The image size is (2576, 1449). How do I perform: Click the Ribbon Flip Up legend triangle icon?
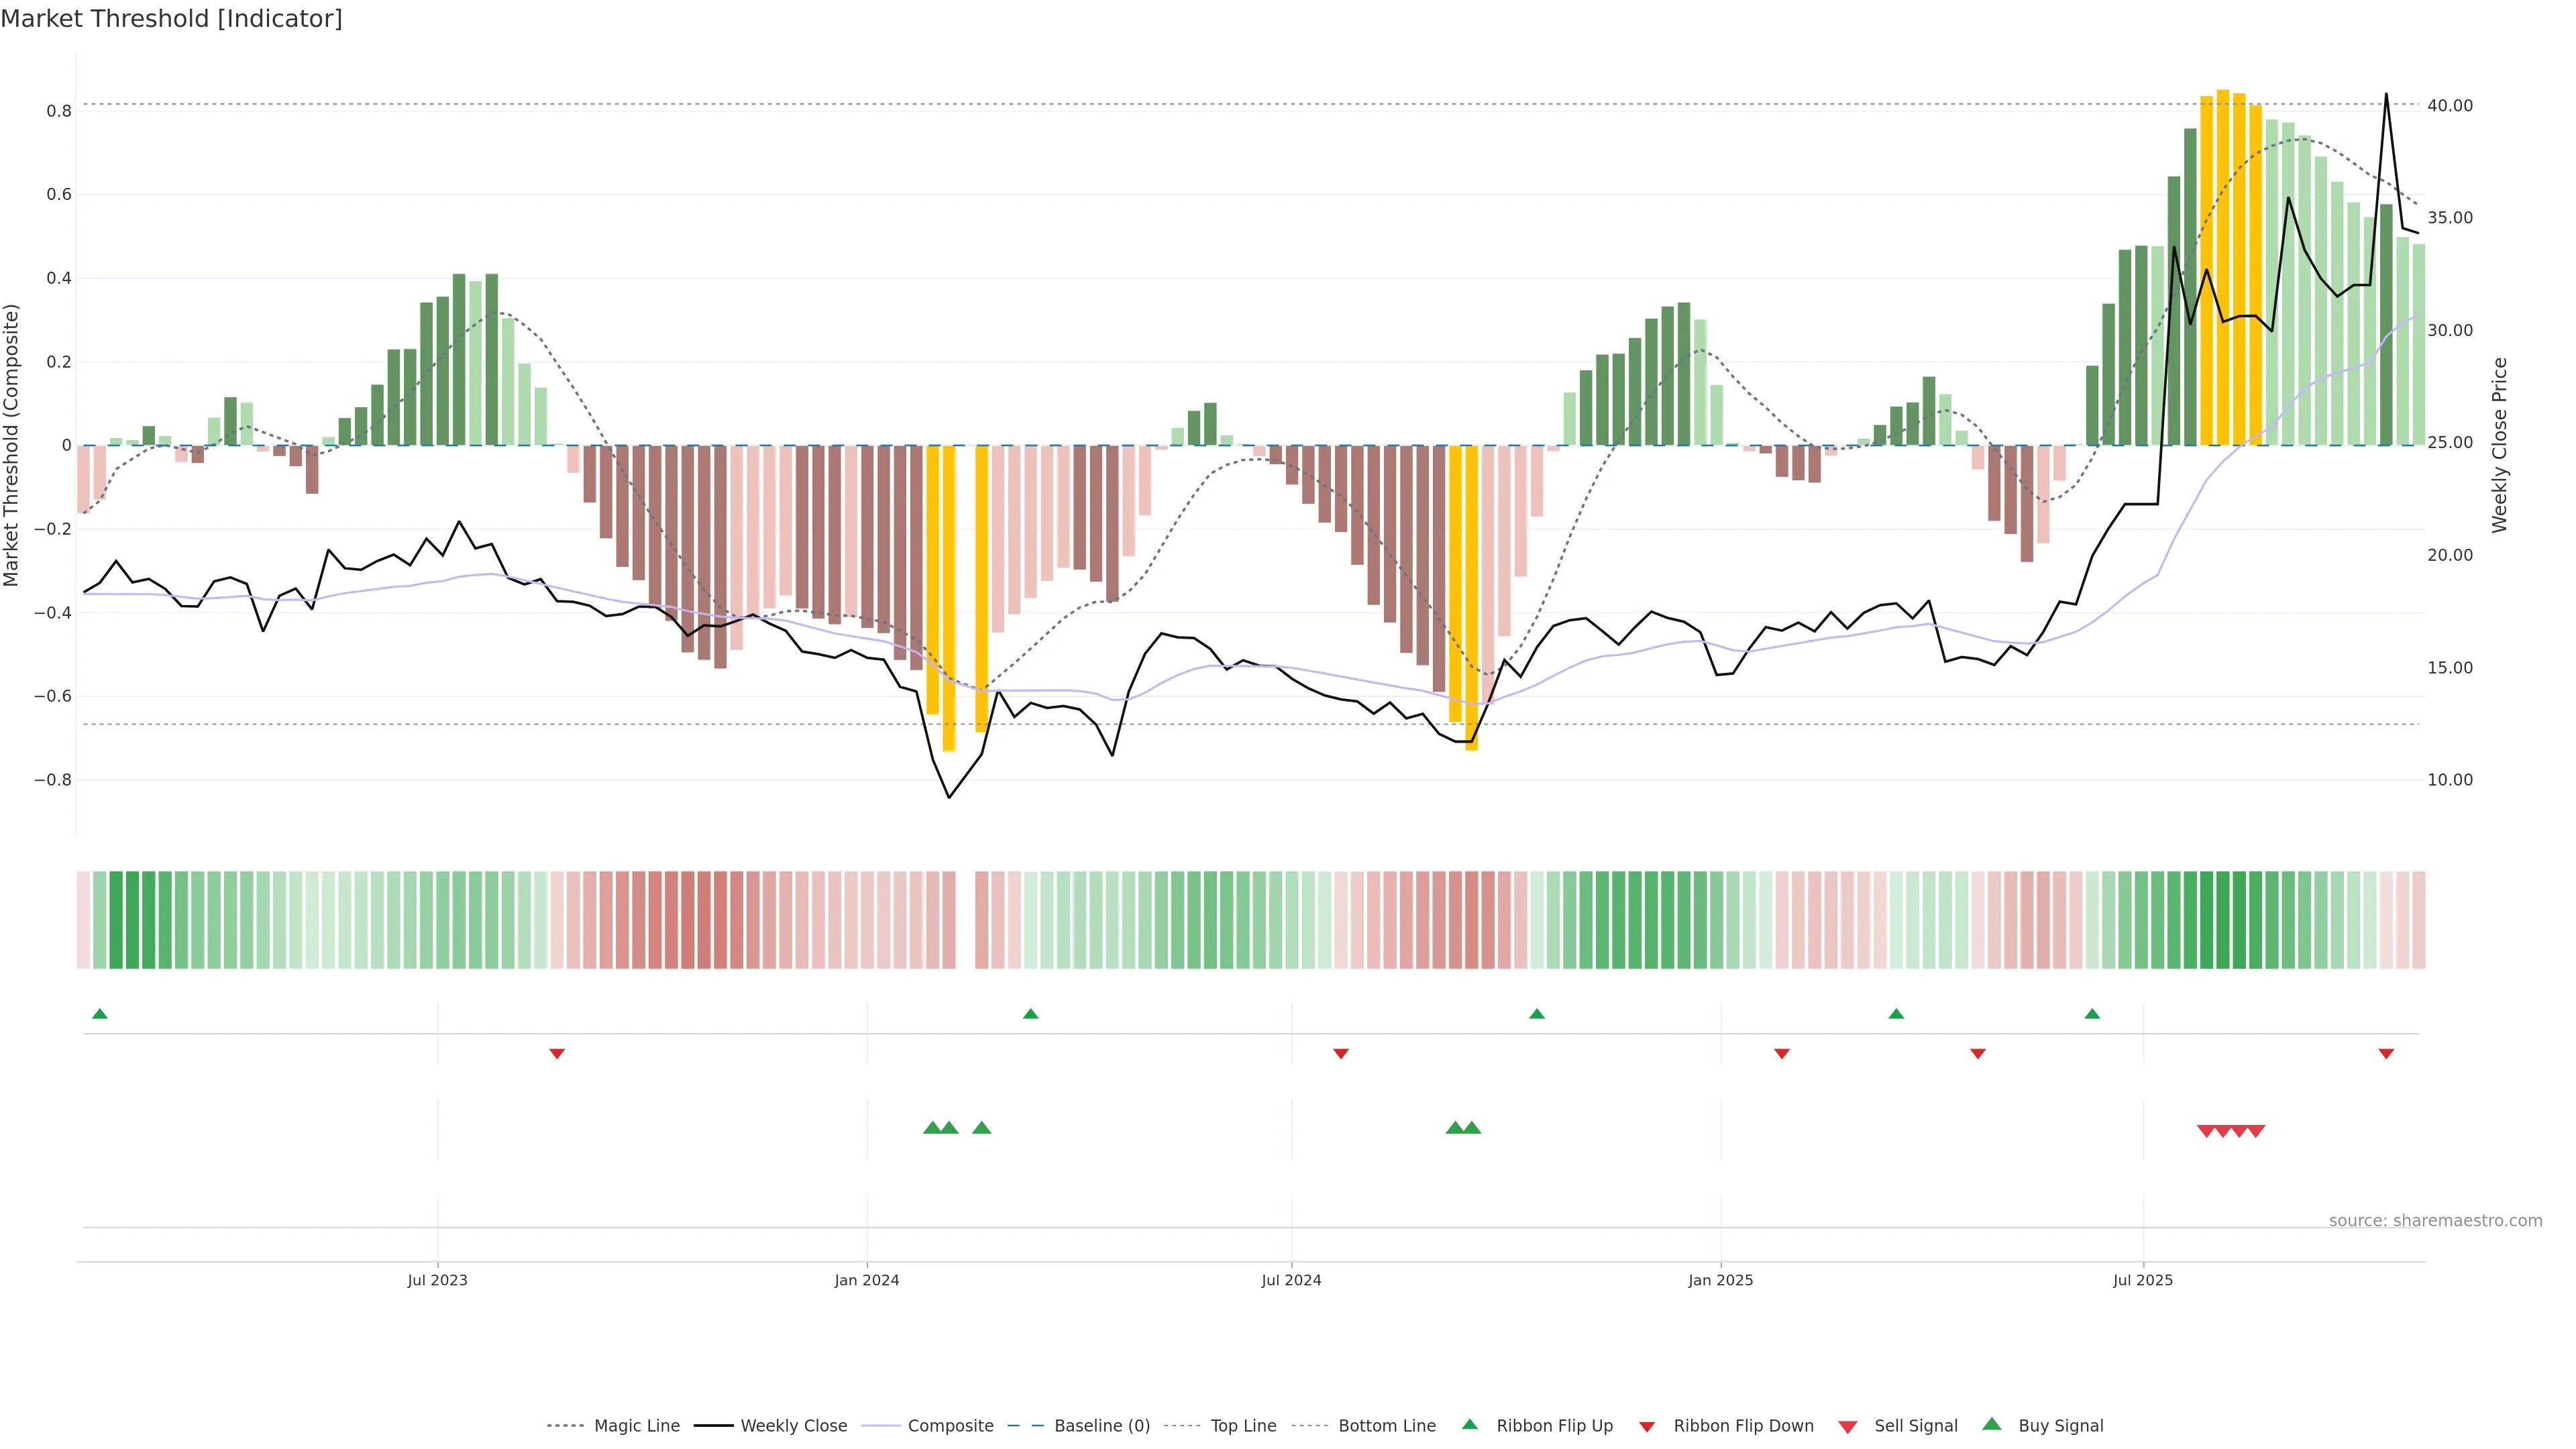[1469, 1424]
